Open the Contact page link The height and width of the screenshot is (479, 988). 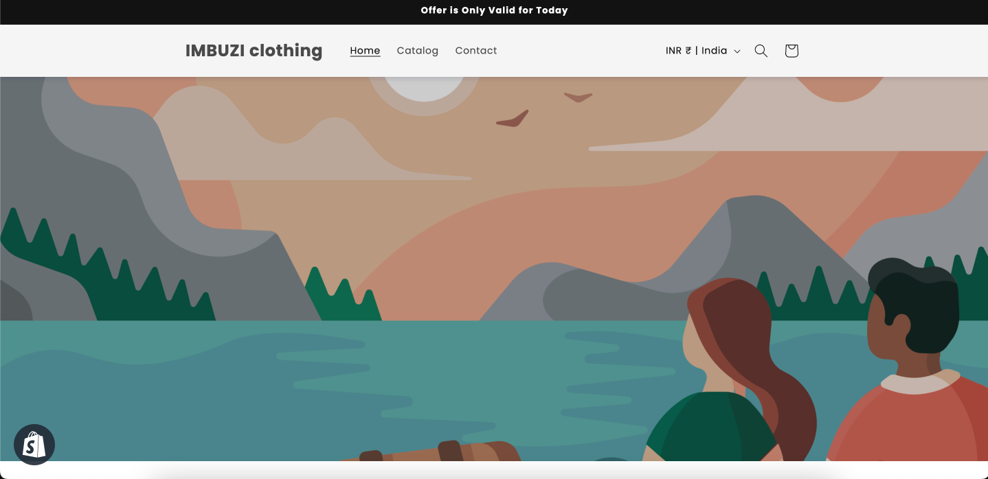pyautogui.click(x=475, y=51)
